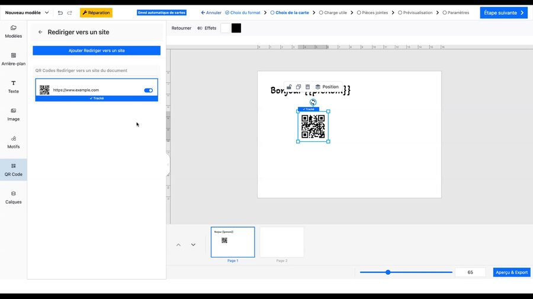Viewport: 533px width, 299px height.
Task: Click Ajouter Rediriger vers un site button
Action: (97, 50)
